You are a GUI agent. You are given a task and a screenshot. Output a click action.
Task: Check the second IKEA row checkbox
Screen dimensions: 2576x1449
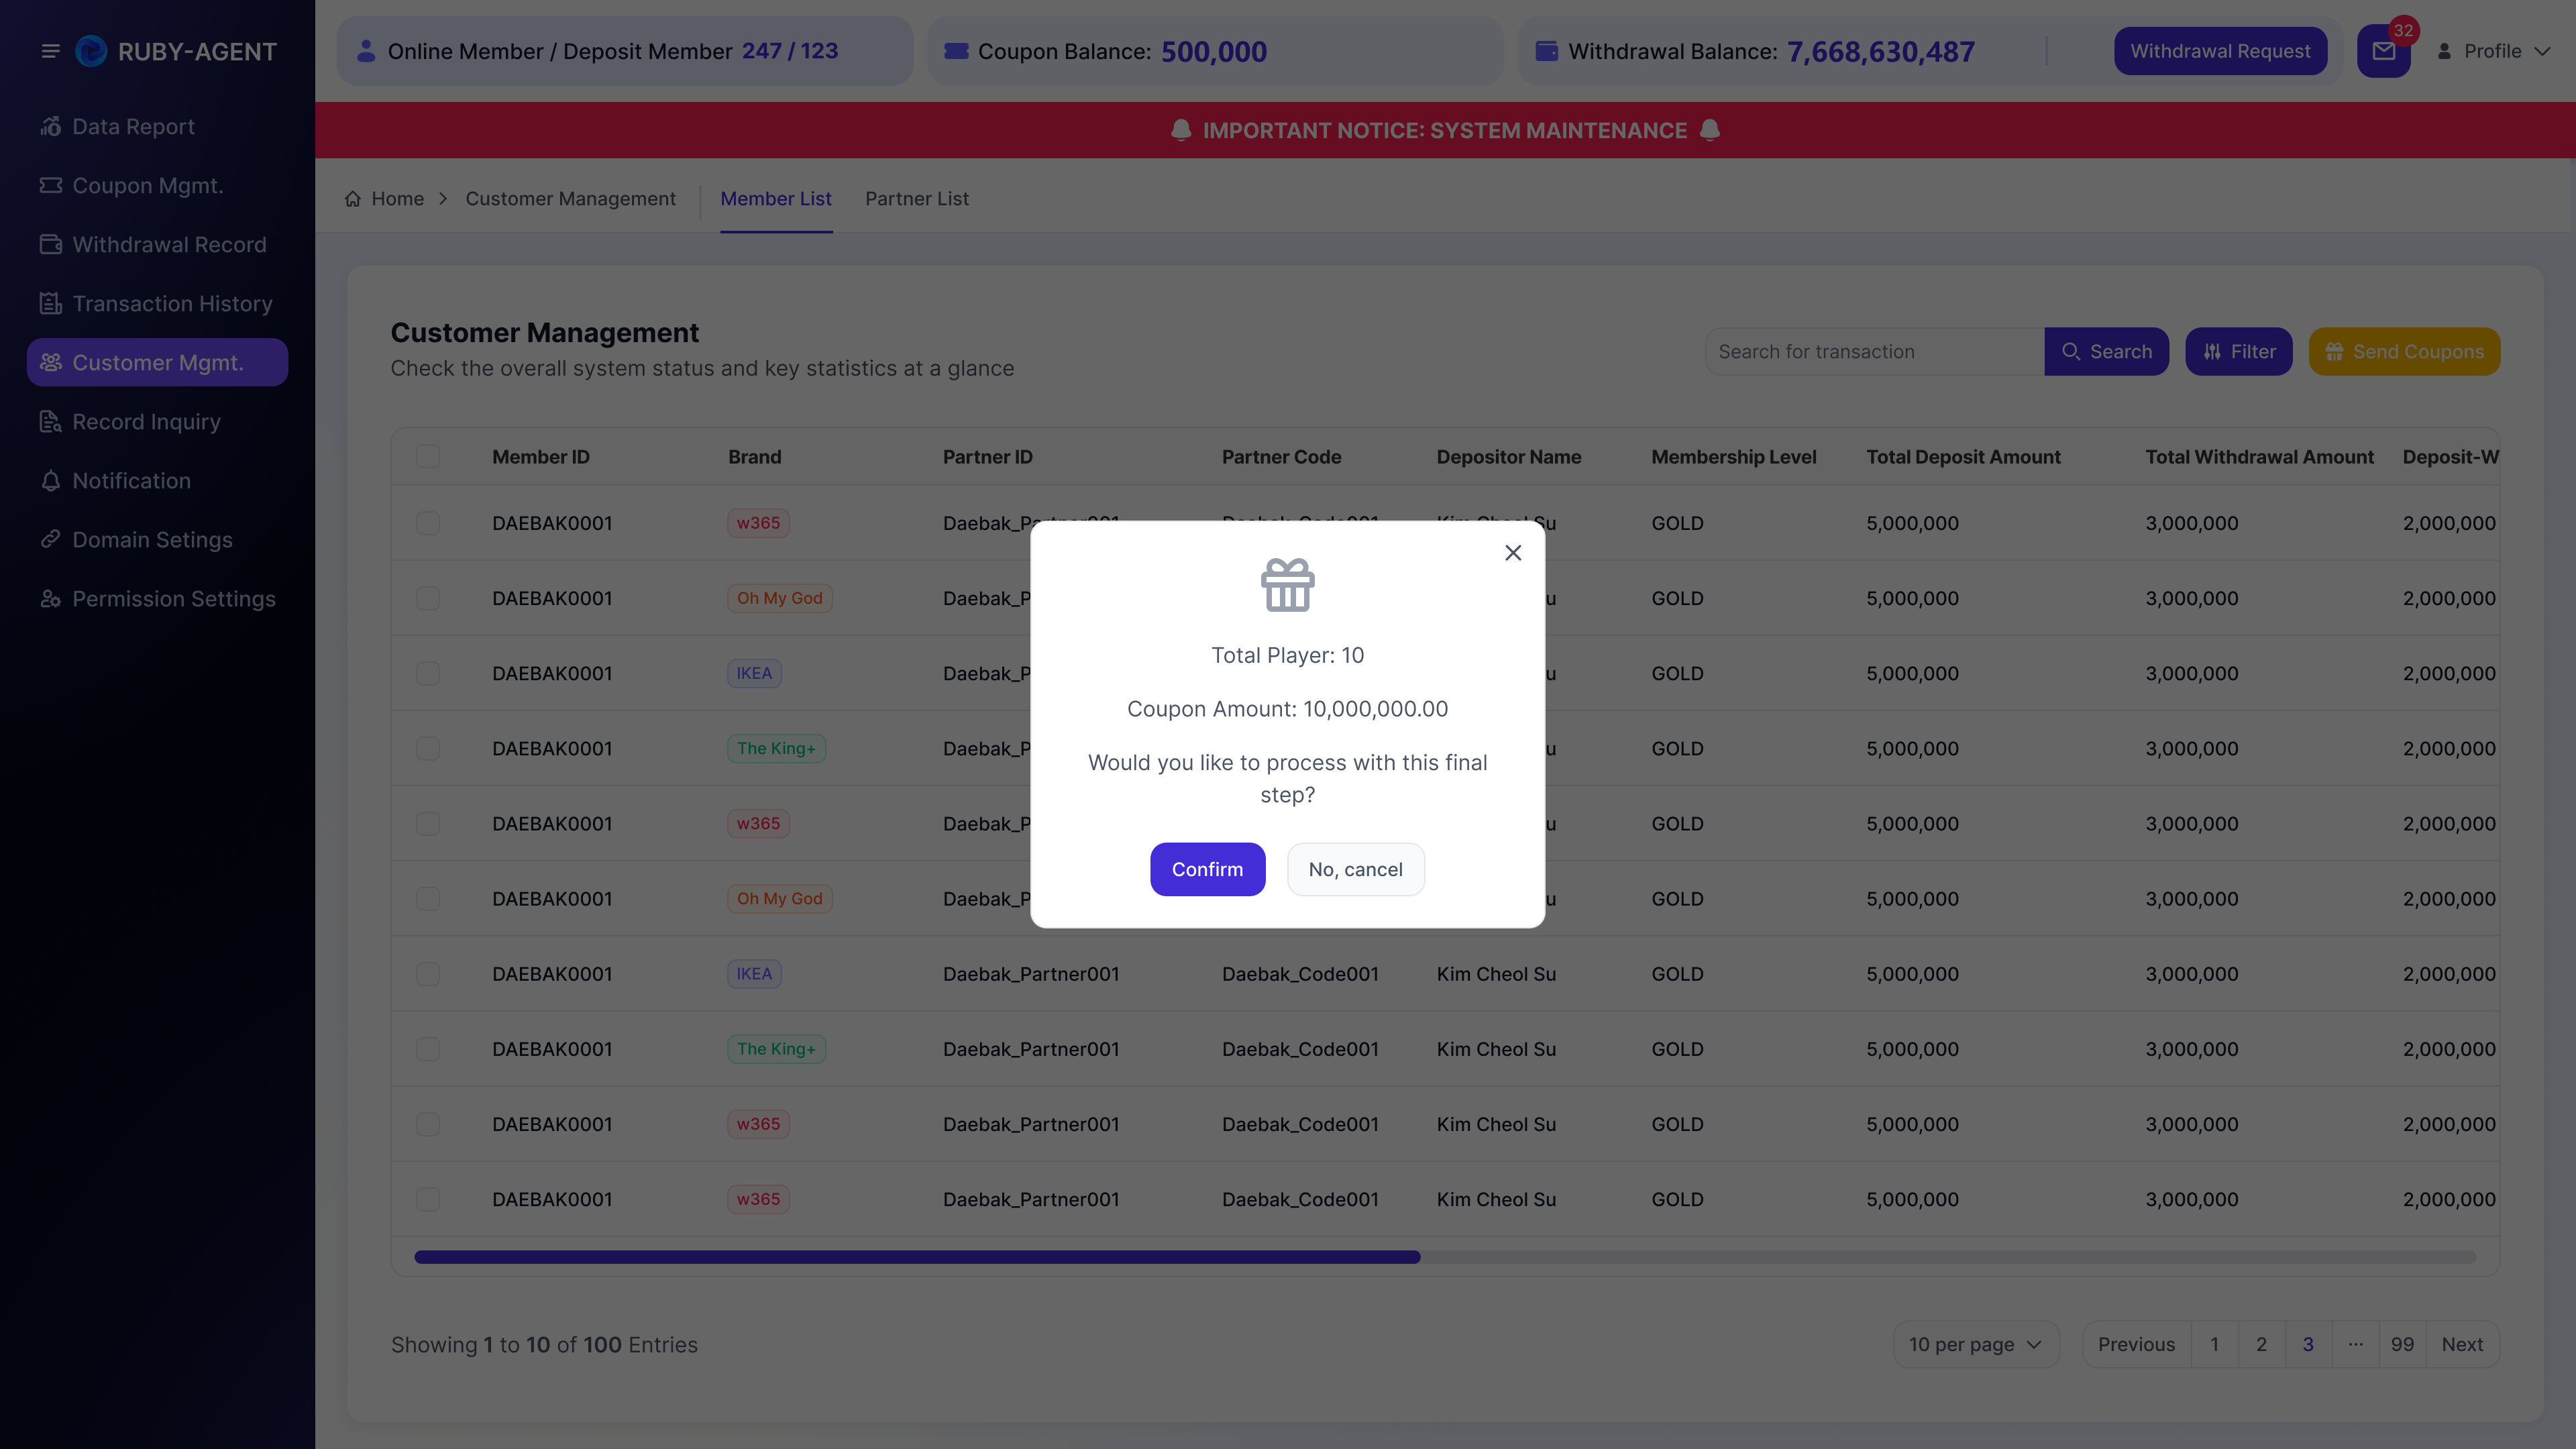[428, 974]
